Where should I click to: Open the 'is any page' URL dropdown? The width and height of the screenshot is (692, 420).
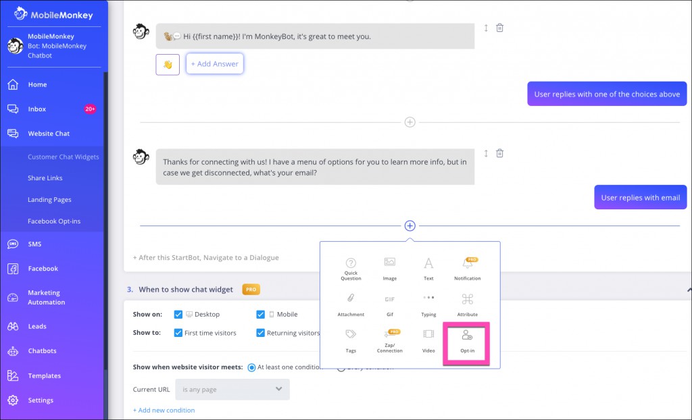232,390
